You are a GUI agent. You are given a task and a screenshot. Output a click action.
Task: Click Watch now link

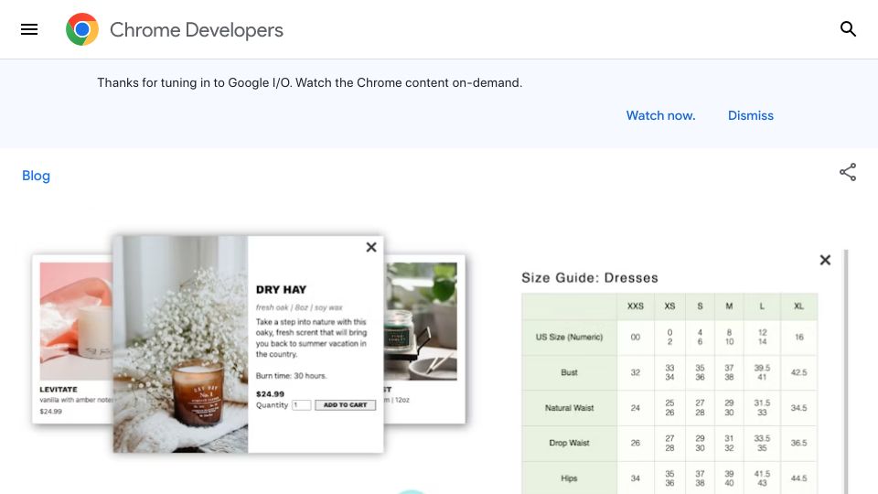tap(660, 115)
